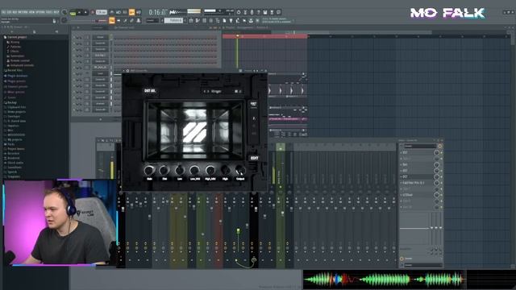Toggle pattern/song mode switch
516x290 pixels.
[x=73, y=13]
